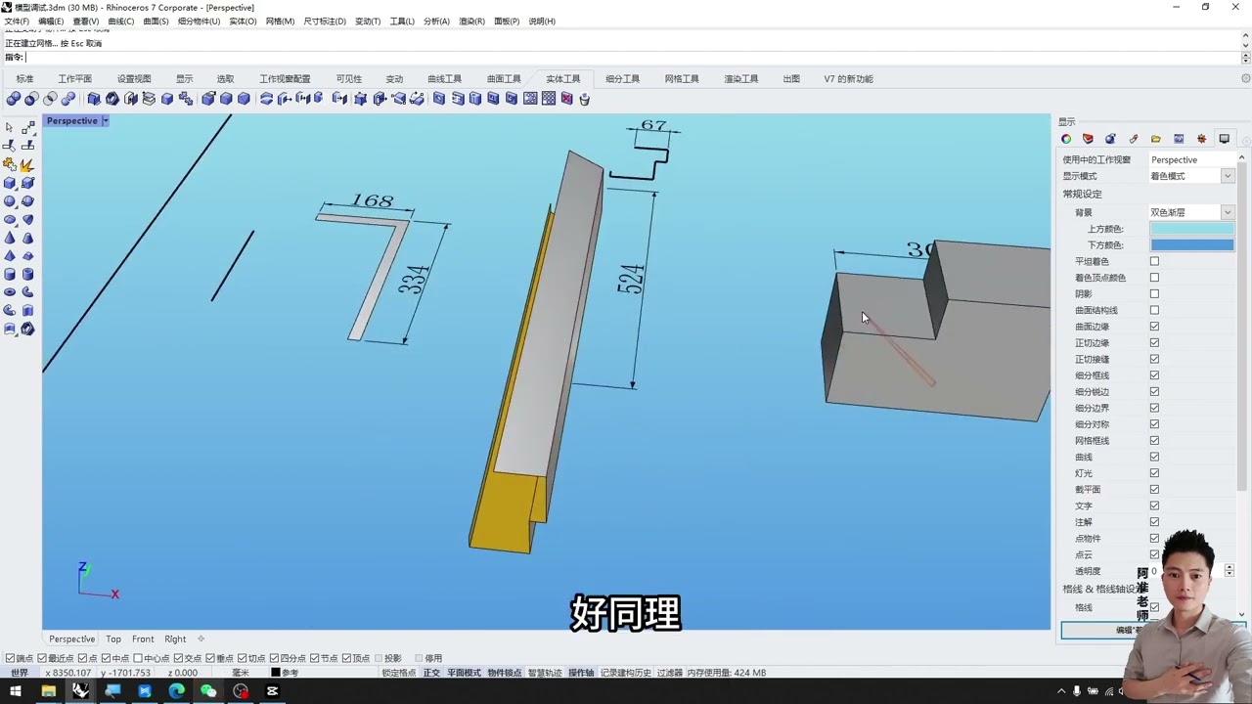
Task: Pick the 下方颜色 blue swatch
Action: tap(1191, 245)
